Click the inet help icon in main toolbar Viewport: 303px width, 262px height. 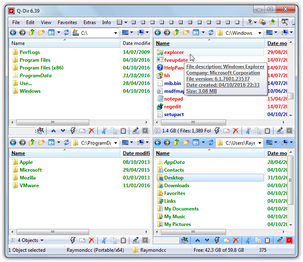[250, 22]
